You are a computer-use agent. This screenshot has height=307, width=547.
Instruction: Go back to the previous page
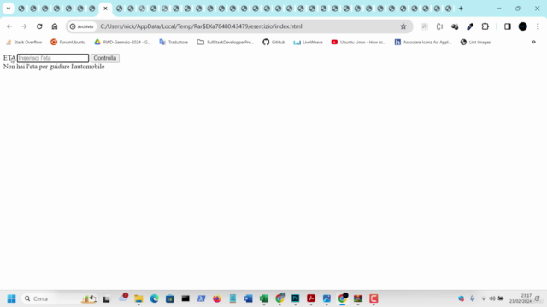pyautogui.click(x=9, y=26)
